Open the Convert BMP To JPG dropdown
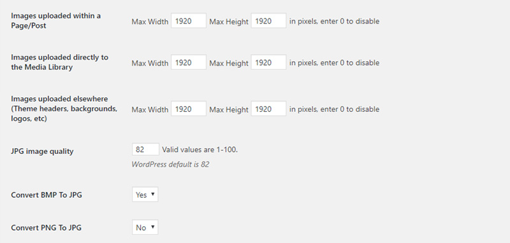510x243 pixels. [x=145, y=194]
